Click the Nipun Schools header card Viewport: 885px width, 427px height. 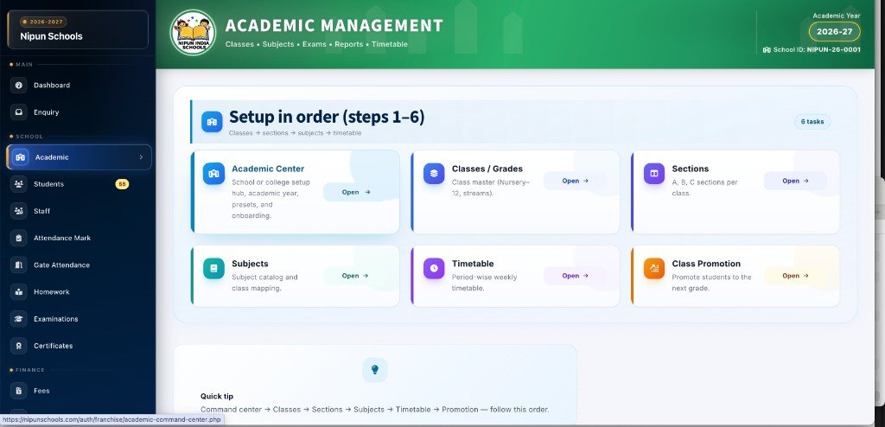tap(78, 29)
